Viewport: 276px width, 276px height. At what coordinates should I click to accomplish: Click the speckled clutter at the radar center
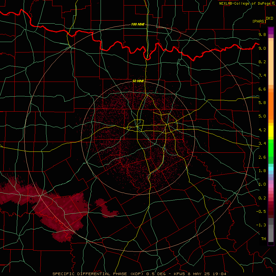[x=139, y=139]
